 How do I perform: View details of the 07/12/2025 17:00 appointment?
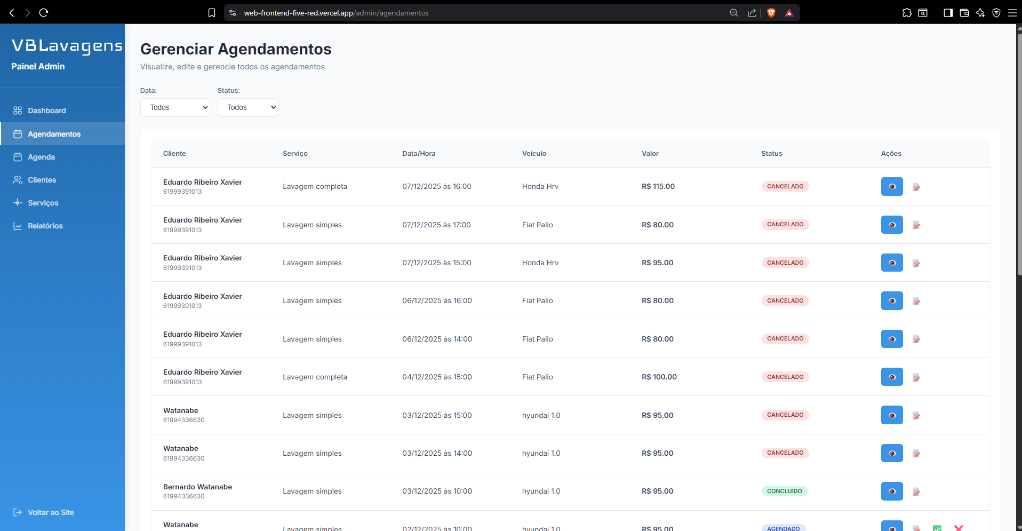pyautogui.click(x=891, y=225)
